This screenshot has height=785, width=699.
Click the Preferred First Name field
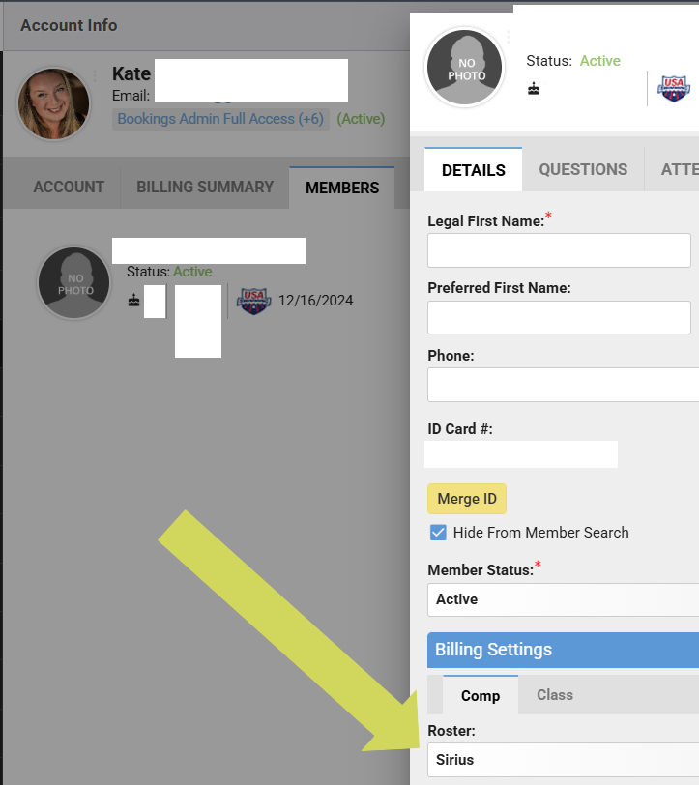click(x=559, y=317)
